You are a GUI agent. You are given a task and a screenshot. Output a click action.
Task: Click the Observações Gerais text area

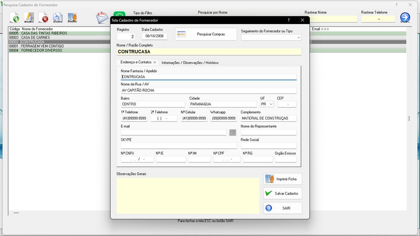188,196
